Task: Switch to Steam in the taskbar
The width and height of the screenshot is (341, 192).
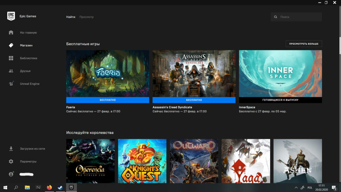Action: click(60, 188)
